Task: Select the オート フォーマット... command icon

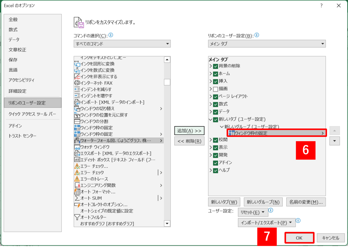Action: (x=77, y=192)
